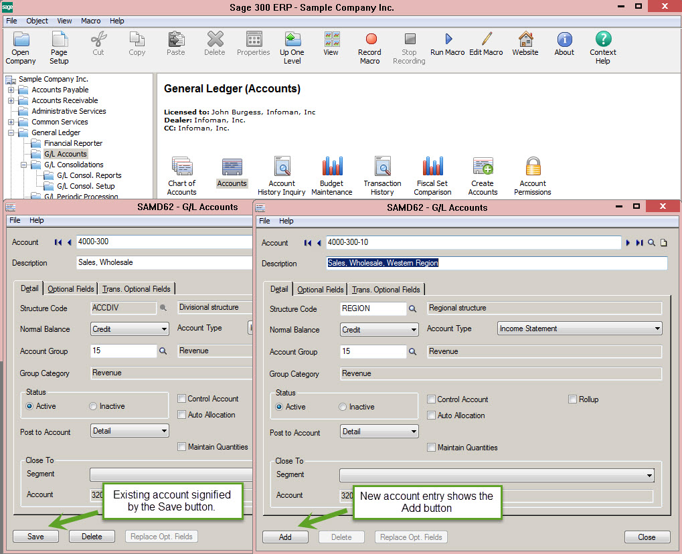
Task: Open File menu in right G/L Accounts window
Action: coord(264,221)
